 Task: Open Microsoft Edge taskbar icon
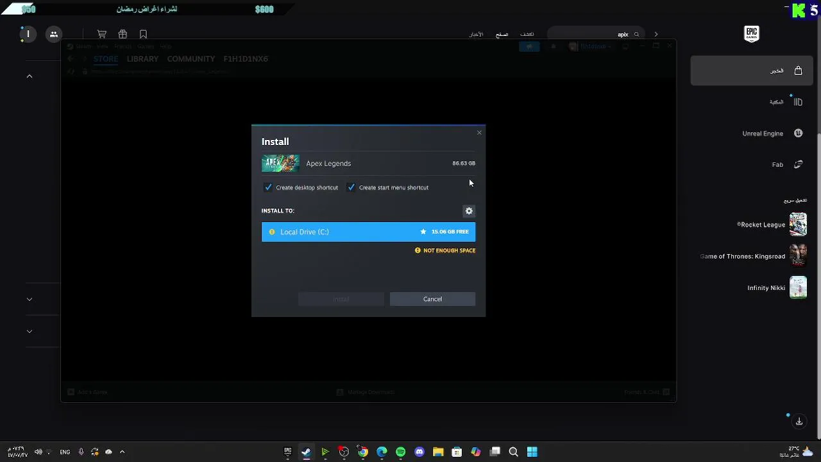coord(382,452)
